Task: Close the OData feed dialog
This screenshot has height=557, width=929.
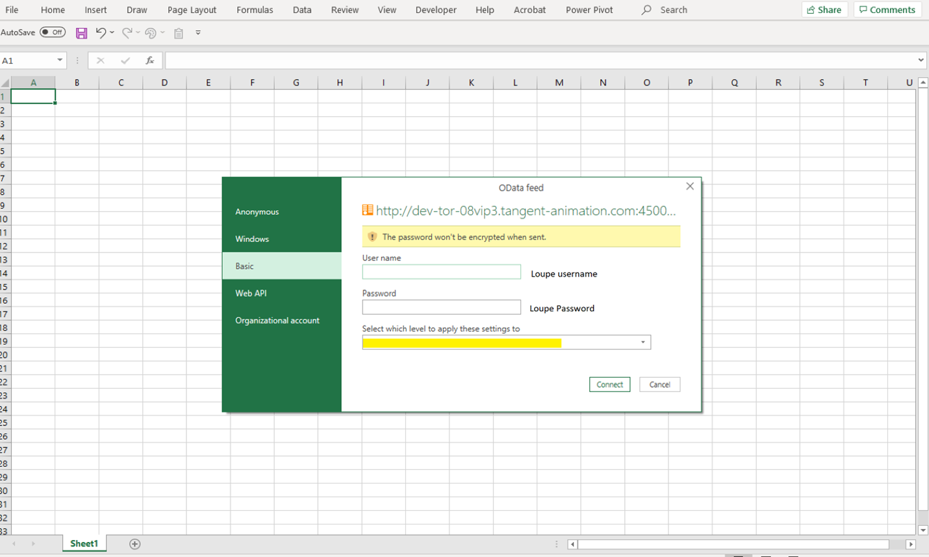Action: pos(690,186)
